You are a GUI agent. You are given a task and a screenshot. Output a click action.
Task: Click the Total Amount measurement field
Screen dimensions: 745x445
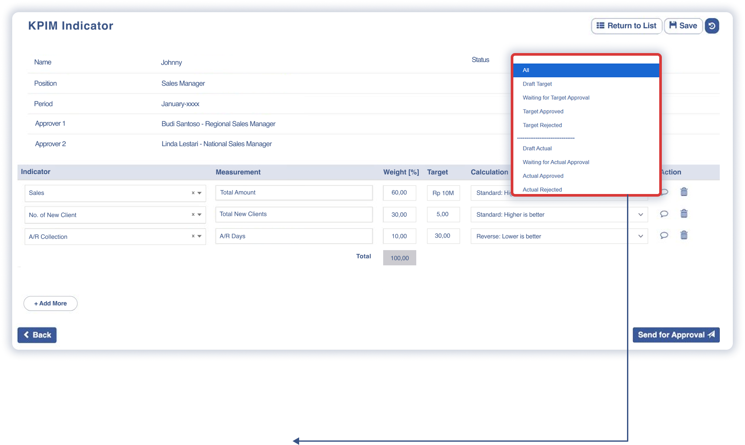coord(294,193)
